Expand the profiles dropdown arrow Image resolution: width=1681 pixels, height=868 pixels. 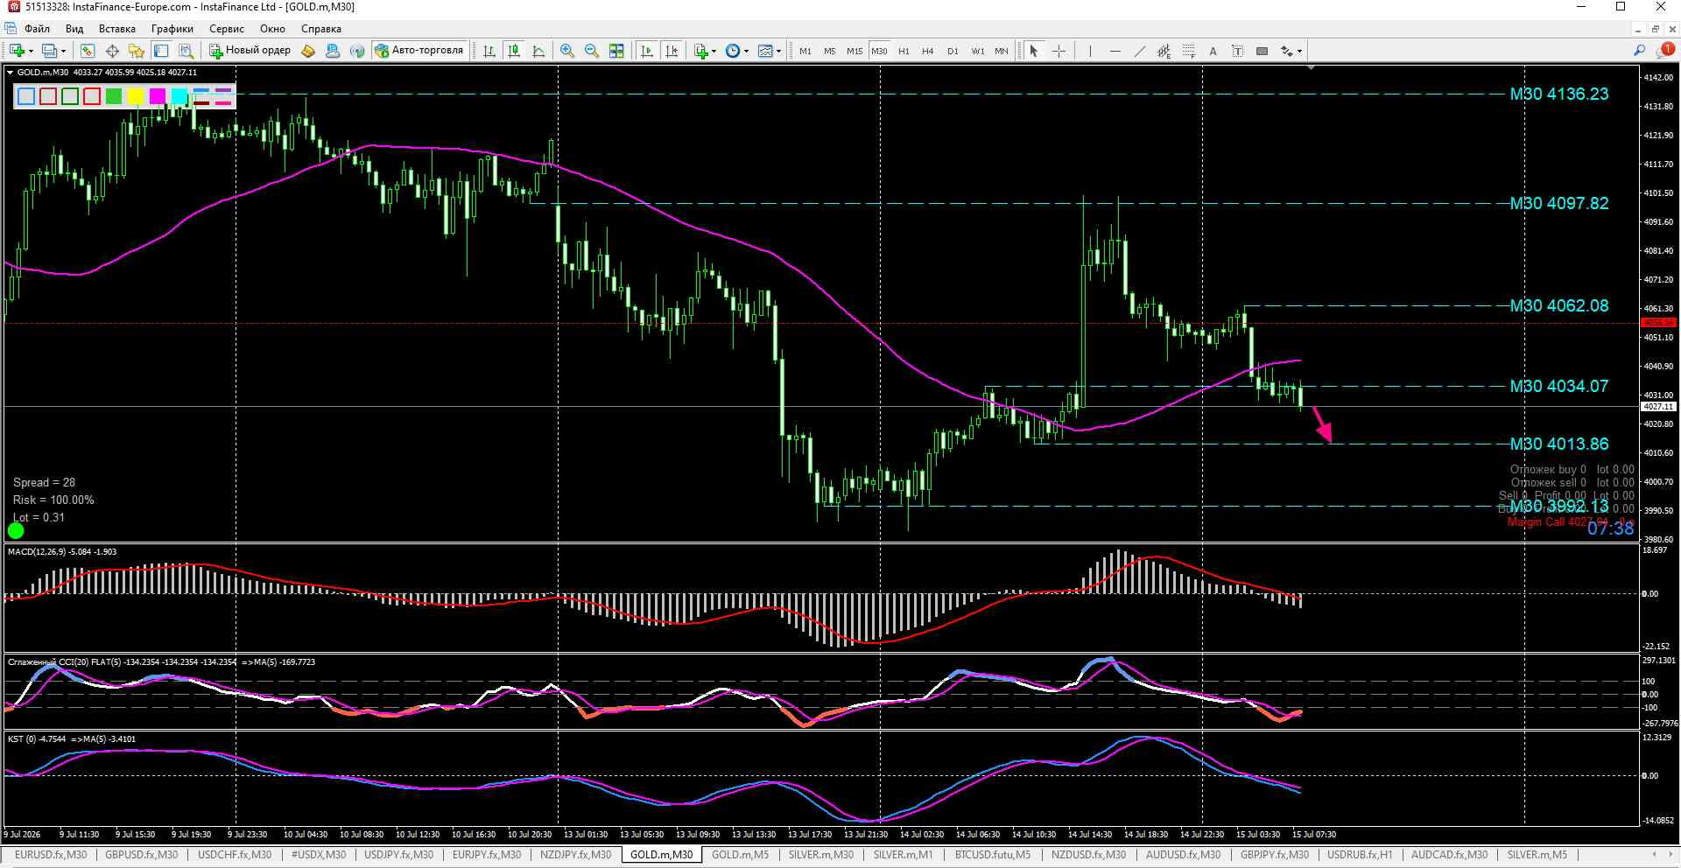click(64, 51)
